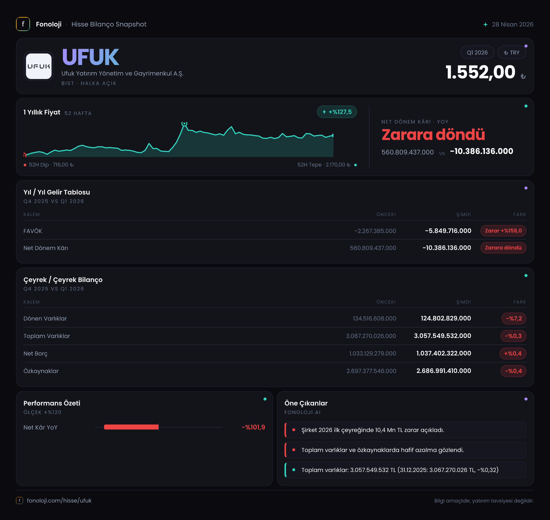
Task: Click the teal 52H Tepe marker dot
Action: click(x=355, y=165)
